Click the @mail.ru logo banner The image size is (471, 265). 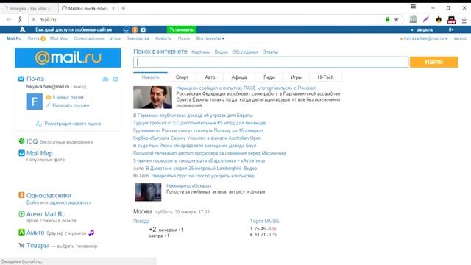coord(68,57)
